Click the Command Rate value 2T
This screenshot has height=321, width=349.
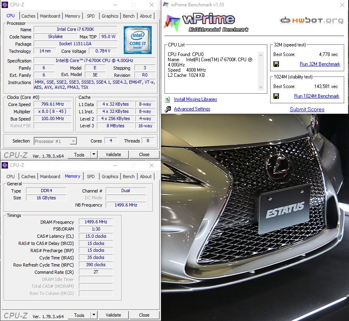click(x=96, y=272)
